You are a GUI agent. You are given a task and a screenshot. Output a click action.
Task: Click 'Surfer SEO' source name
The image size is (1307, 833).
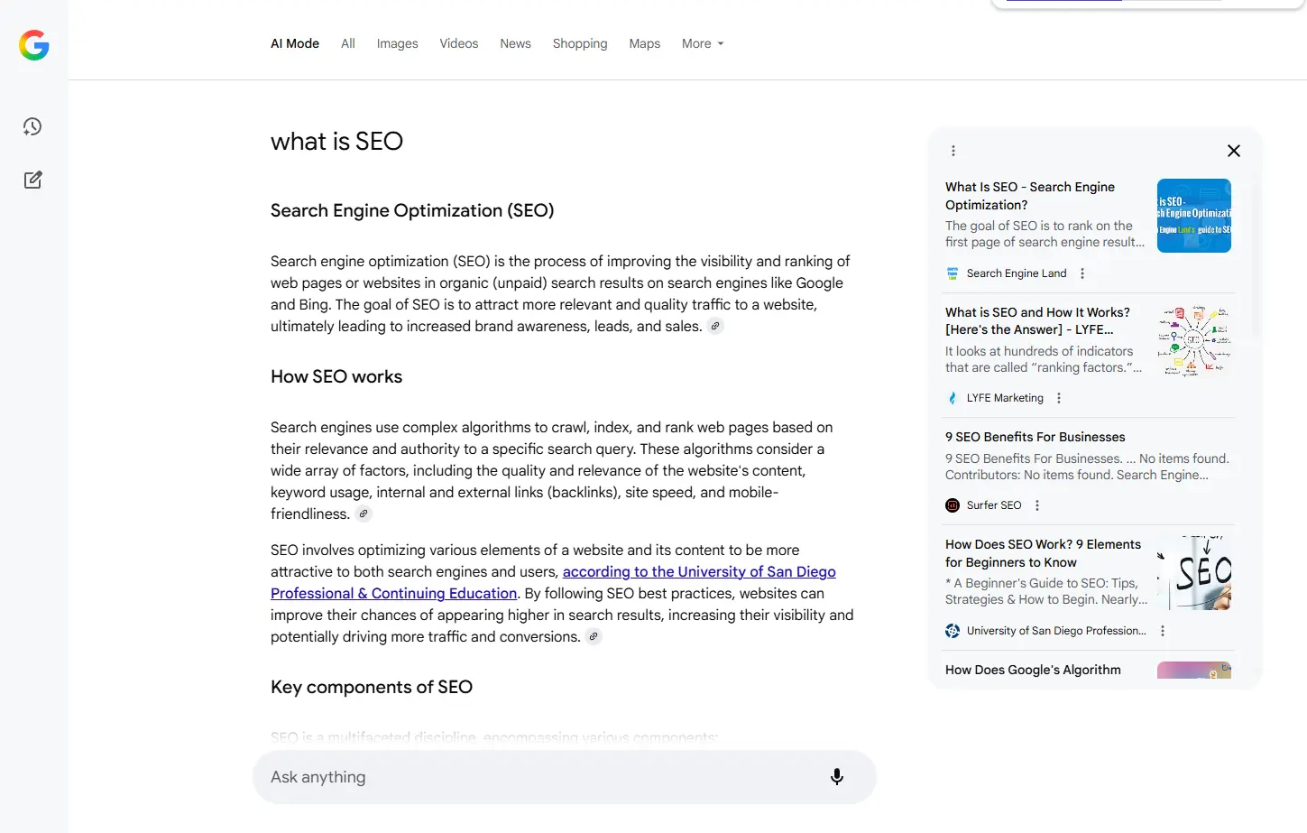(994, 505)
